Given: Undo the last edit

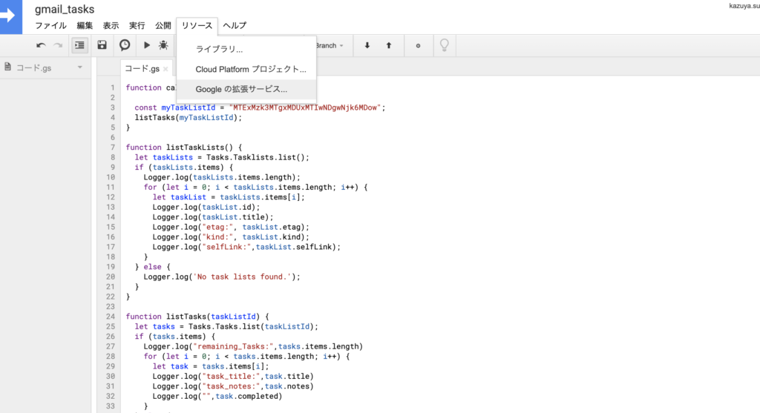Looking at the screenshot, I should click(41, 45).
